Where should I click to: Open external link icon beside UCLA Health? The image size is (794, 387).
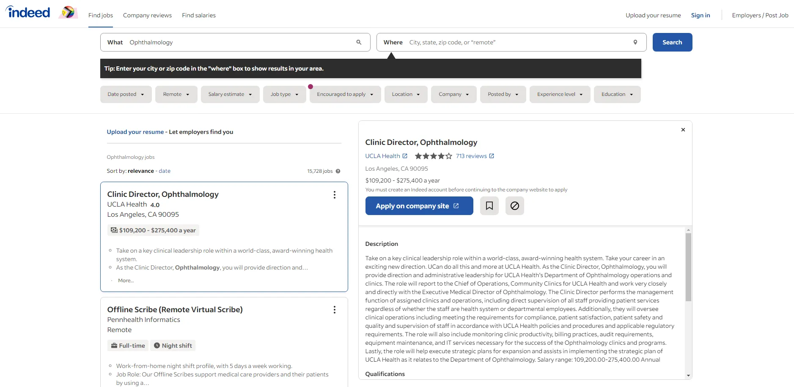pyautogui.click(x=405, y=156)
